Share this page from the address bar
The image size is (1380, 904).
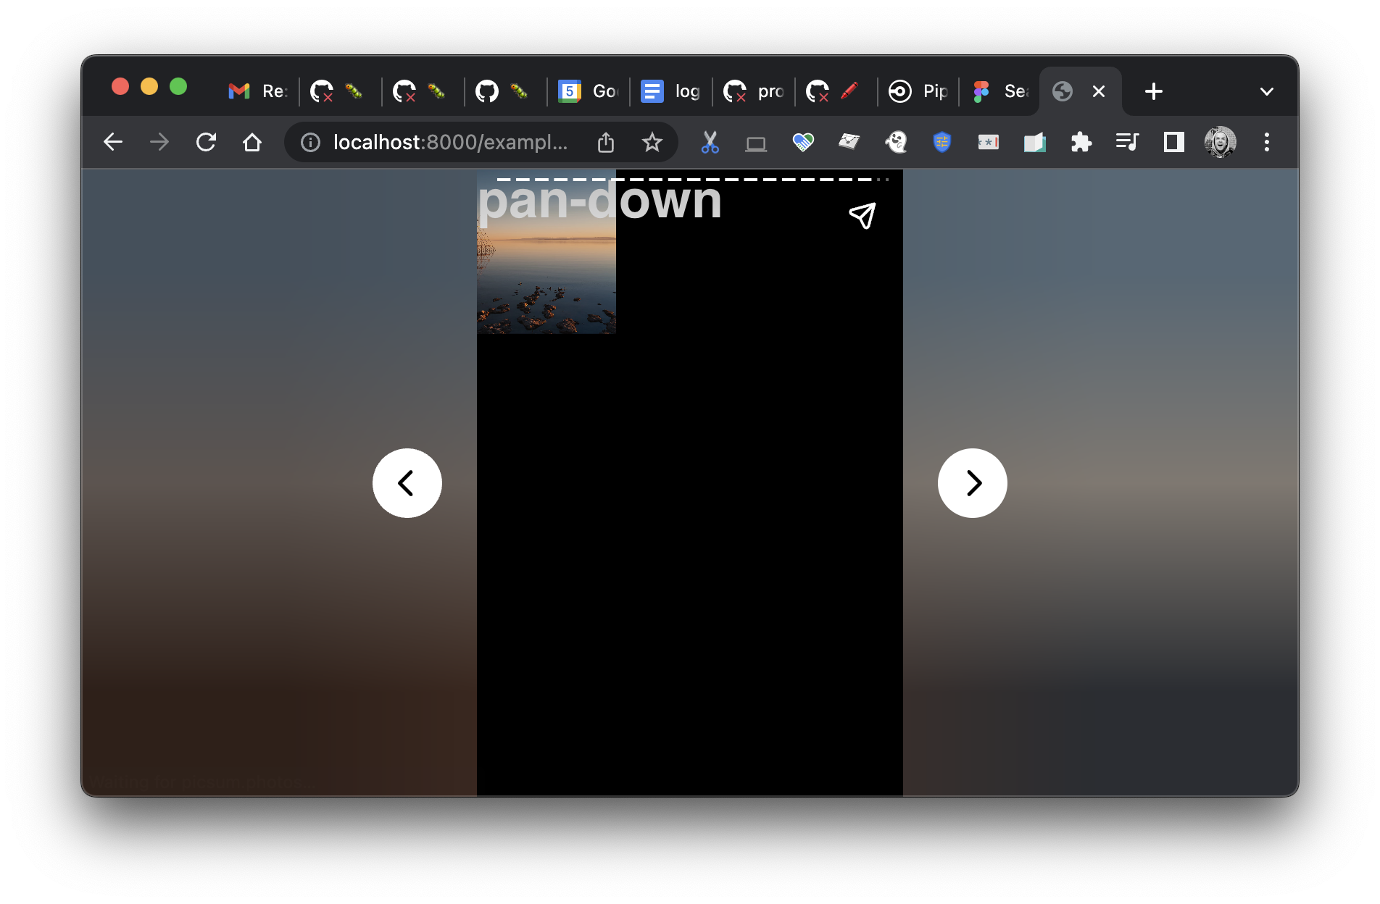(x=606, y=143)
